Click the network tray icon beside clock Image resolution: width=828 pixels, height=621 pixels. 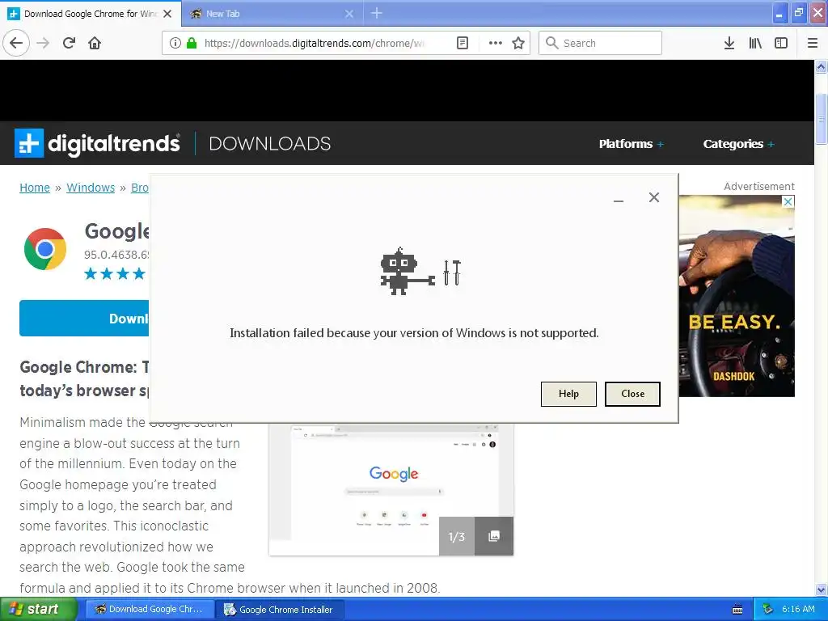point(768,610)
